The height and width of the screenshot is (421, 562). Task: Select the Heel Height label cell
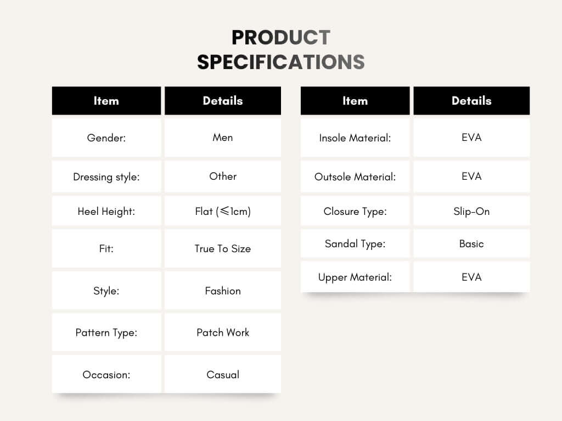point(106,211)
